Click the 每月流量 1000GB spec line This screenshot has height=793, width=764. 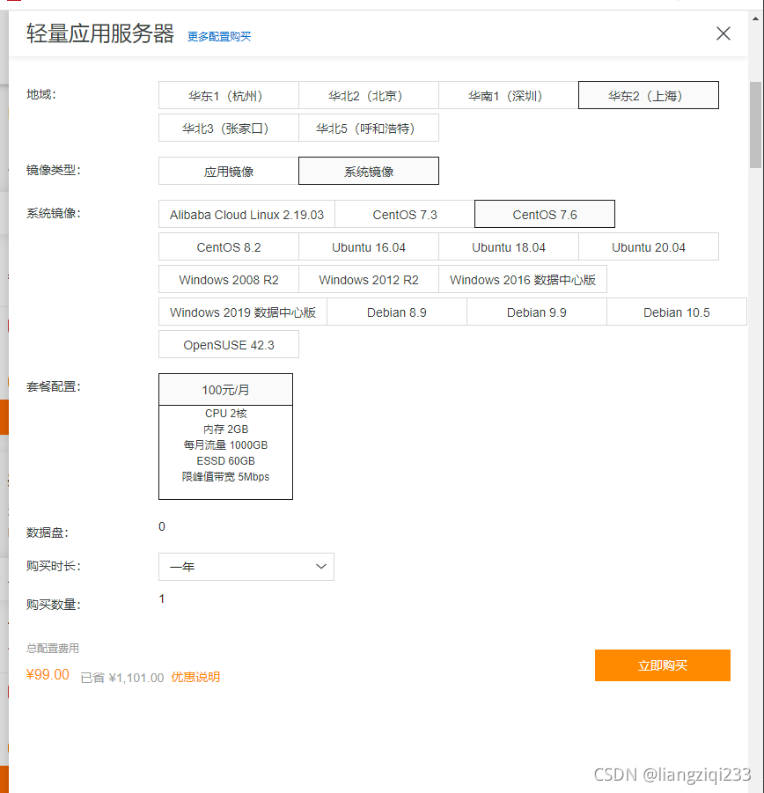(225, 445)
